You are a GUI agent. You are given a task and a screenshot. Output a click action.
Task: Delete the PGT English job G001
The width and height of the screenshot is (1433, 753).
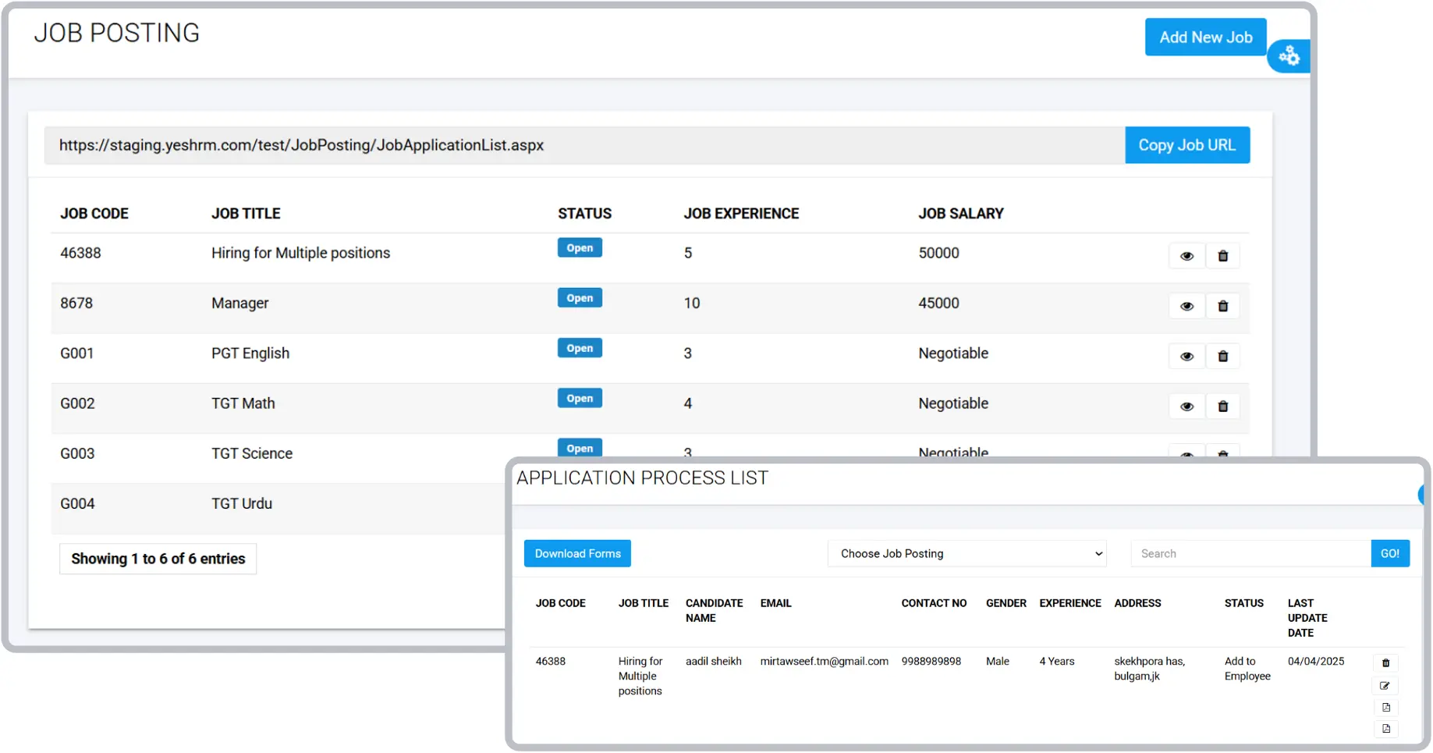click(x=1222, y=356)
